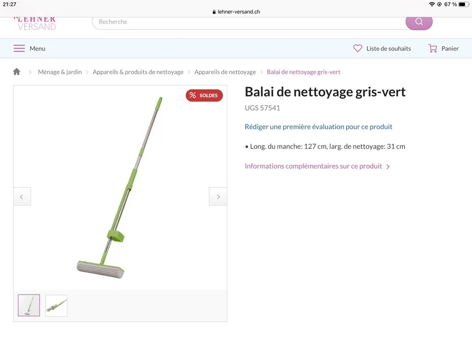Select the second mop thumbnail
The width and height of the screenshot is (472, 354).
[x=56, y=306]
